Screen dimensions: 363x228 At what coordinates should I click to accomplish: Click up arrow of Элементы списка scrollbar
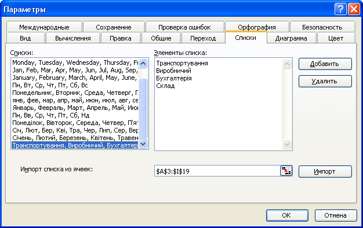tap(286, 64)
